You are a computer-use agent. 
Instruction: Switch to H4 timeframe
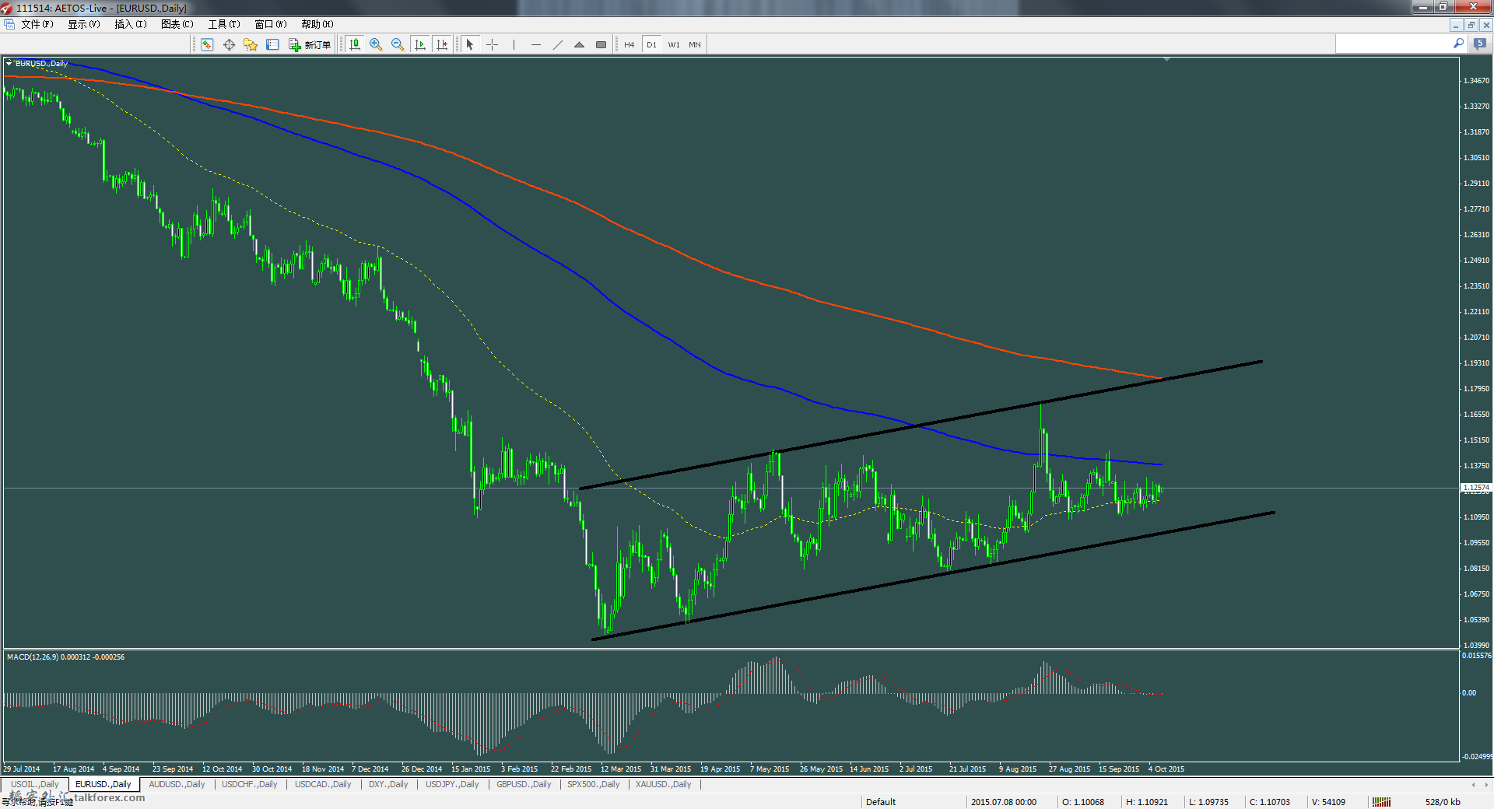629,44
